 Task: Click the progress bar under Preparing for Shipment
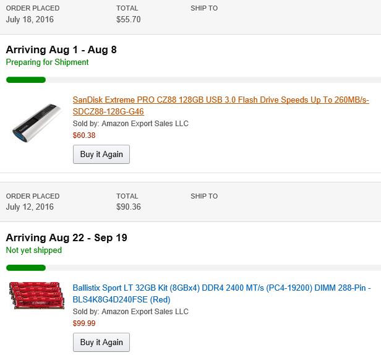[26, 80]
